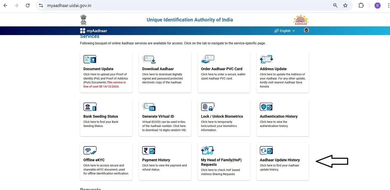Open the English language dropdown
The image size is (390, 190).
tap(285, 31)
